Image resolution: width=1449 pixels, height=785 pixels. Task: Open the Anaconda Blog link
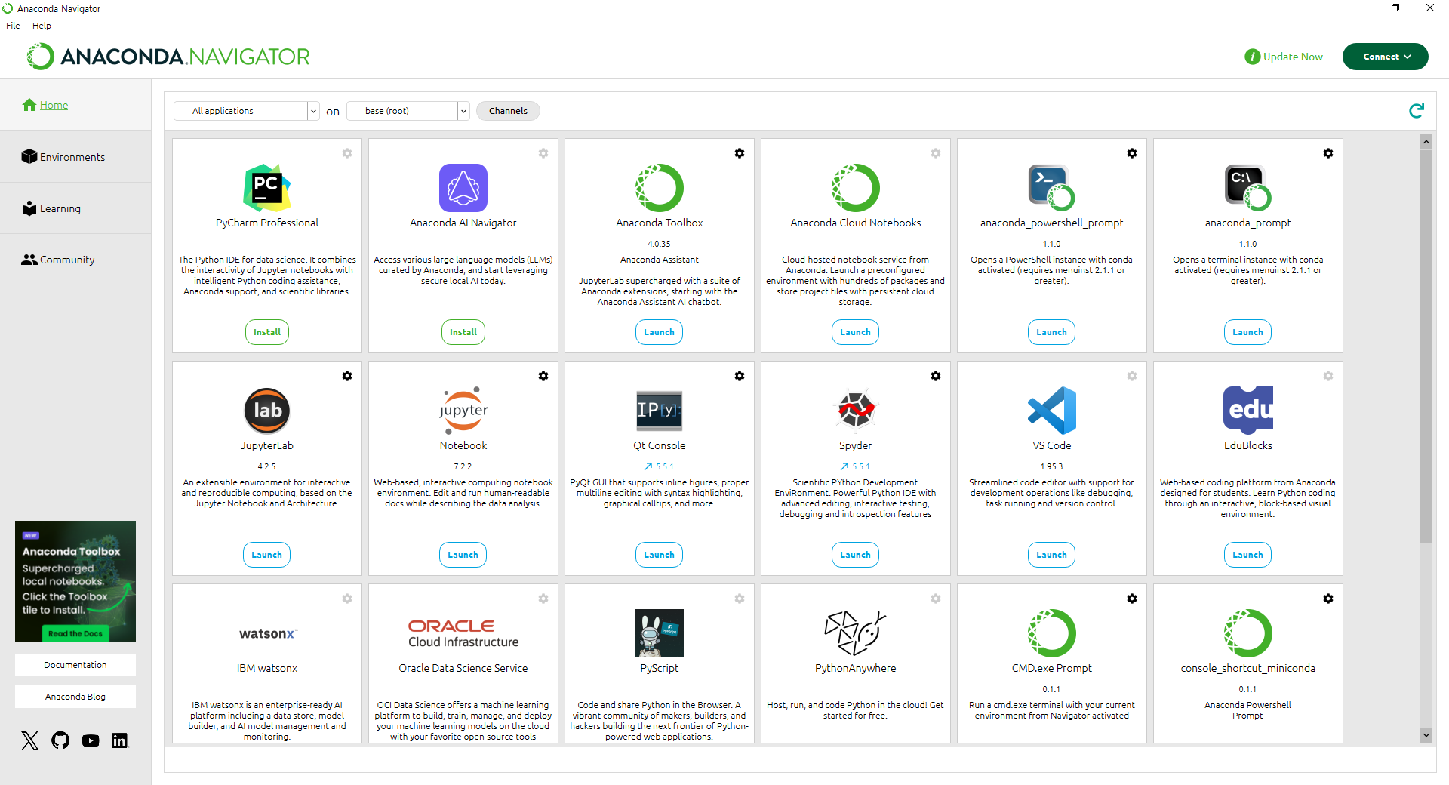(75, 697)
